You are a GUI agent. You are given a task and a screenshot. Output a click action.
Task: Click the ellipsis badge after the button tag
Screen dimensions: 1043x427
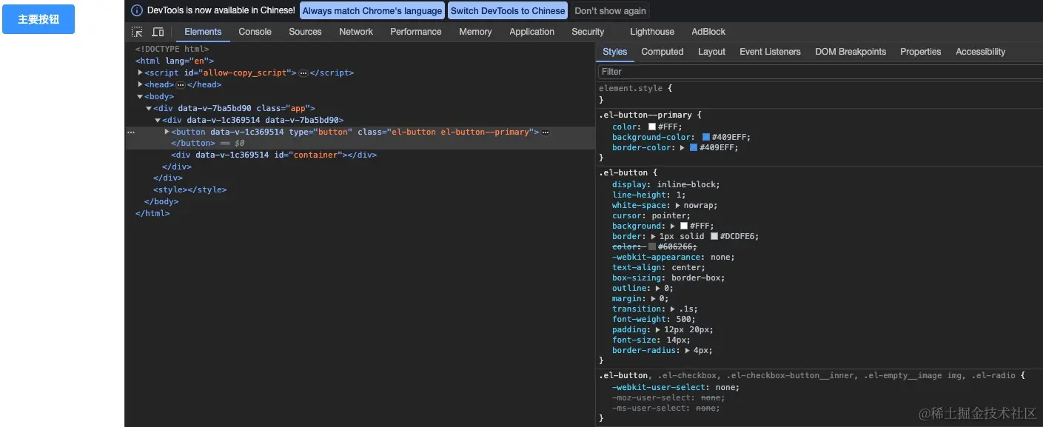pyautogui.click(x=546, y=132)
